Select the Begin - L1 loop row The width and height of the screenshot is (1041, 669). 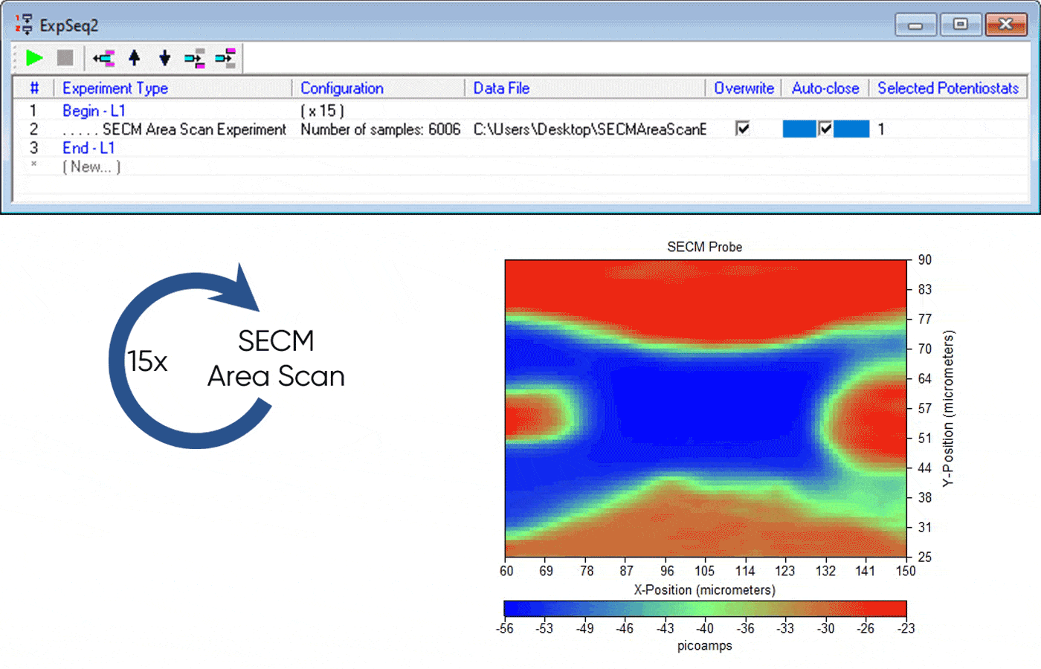(x=94, y=111)
